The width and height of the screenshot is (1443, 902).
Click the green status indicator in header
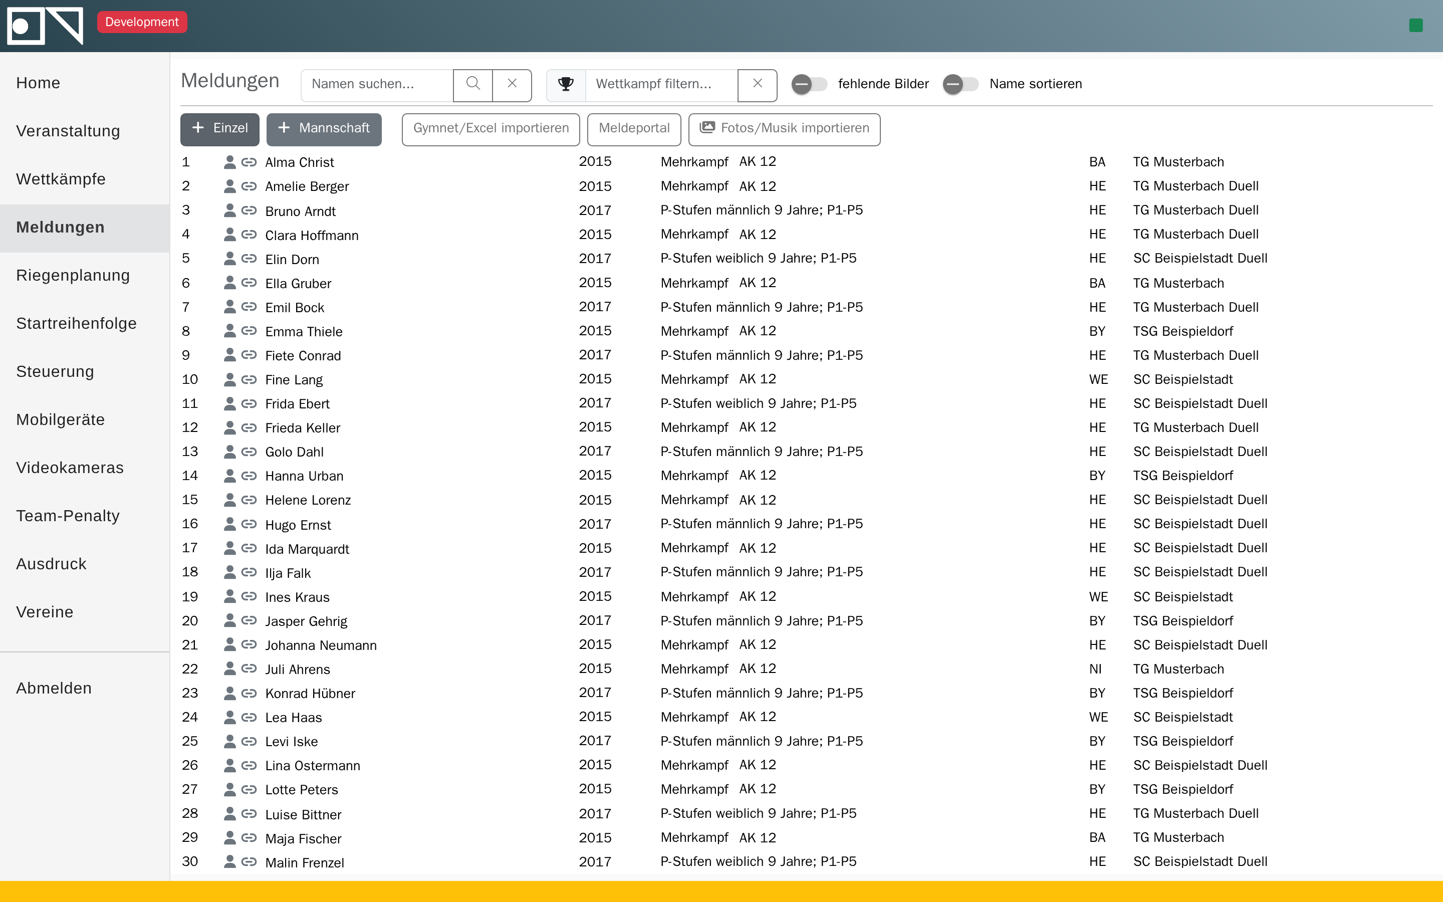point(1415,25)
